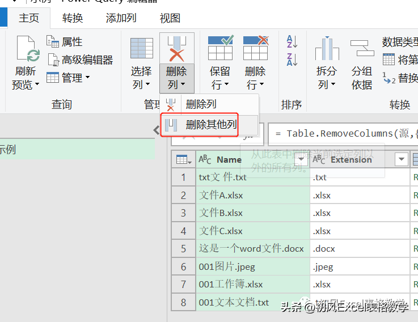Click the 分组依据 button
Viewport: 418px width, 322px height.
[362, 64]
